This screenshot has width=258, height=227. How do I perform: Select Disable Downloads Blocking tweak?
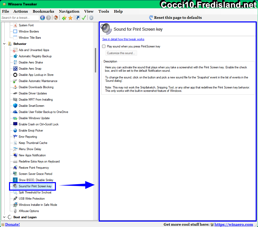pyautogui.click(x=36, y=87)
